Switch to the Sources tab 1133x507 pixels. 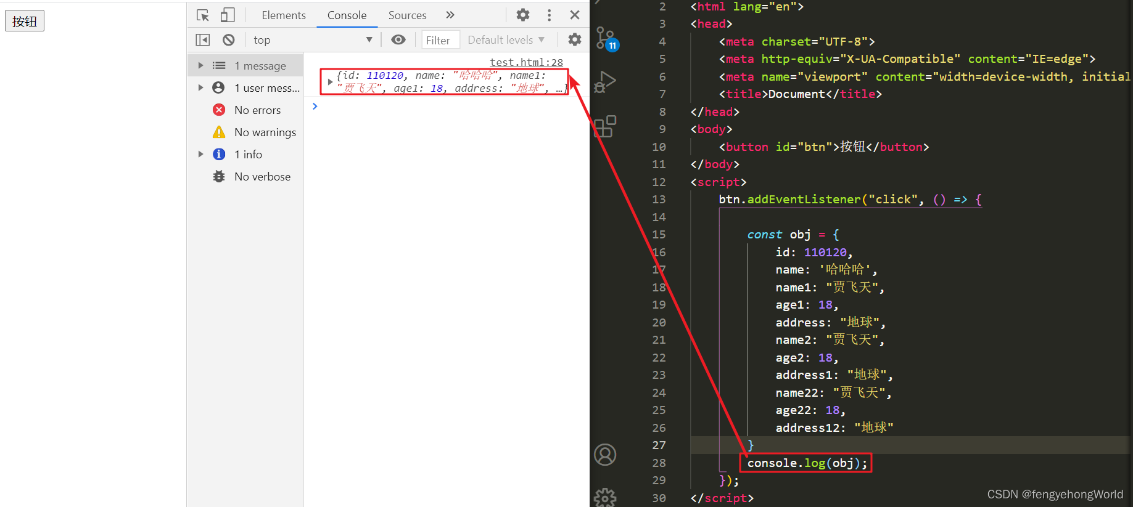[x=407, y=15]
